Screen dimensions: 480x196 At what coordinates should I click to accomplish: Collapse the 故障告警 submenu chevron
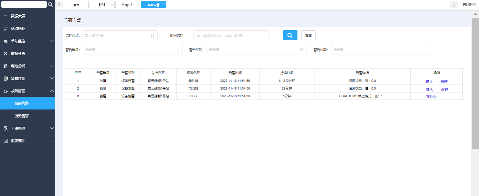[52, 91]
